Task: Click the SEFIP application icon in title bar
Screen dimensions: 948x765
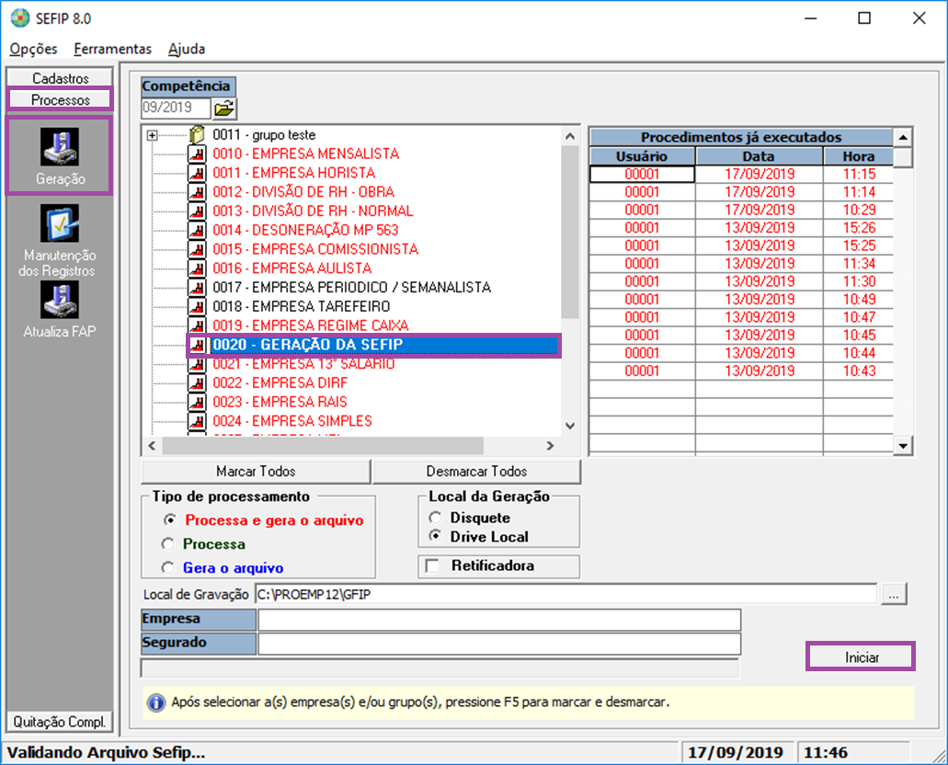Action: click(x=20, y=18)
